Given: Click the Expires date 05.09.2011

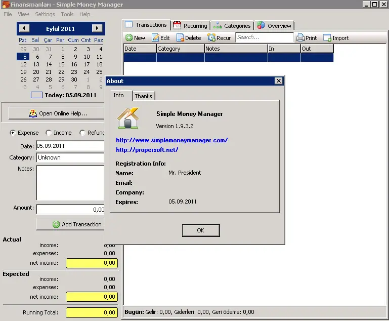Looking at the screenshot, I should click(x=183, y=202).
